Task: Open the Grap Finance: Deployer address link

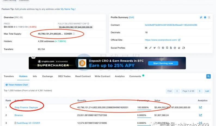Action: (26, 108)
